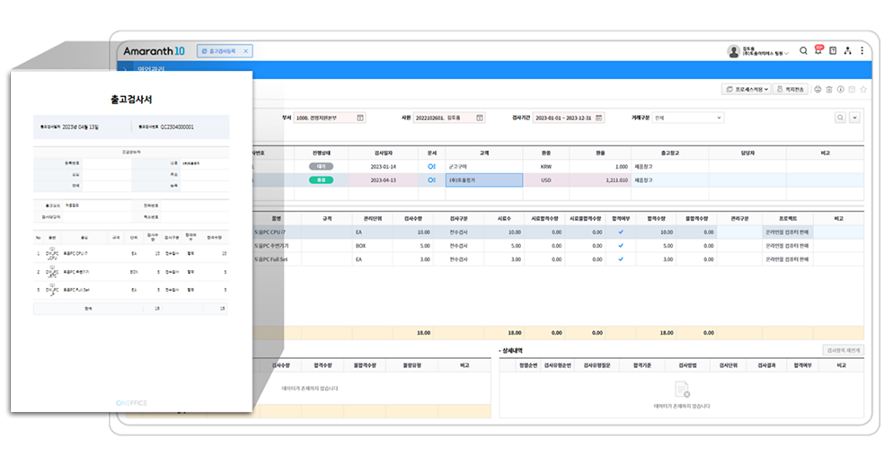Image resolution: width=884 pixels, height=464 pixels.
Task: Click the 검사기간 date range field
Action: (x=569, y=118)
